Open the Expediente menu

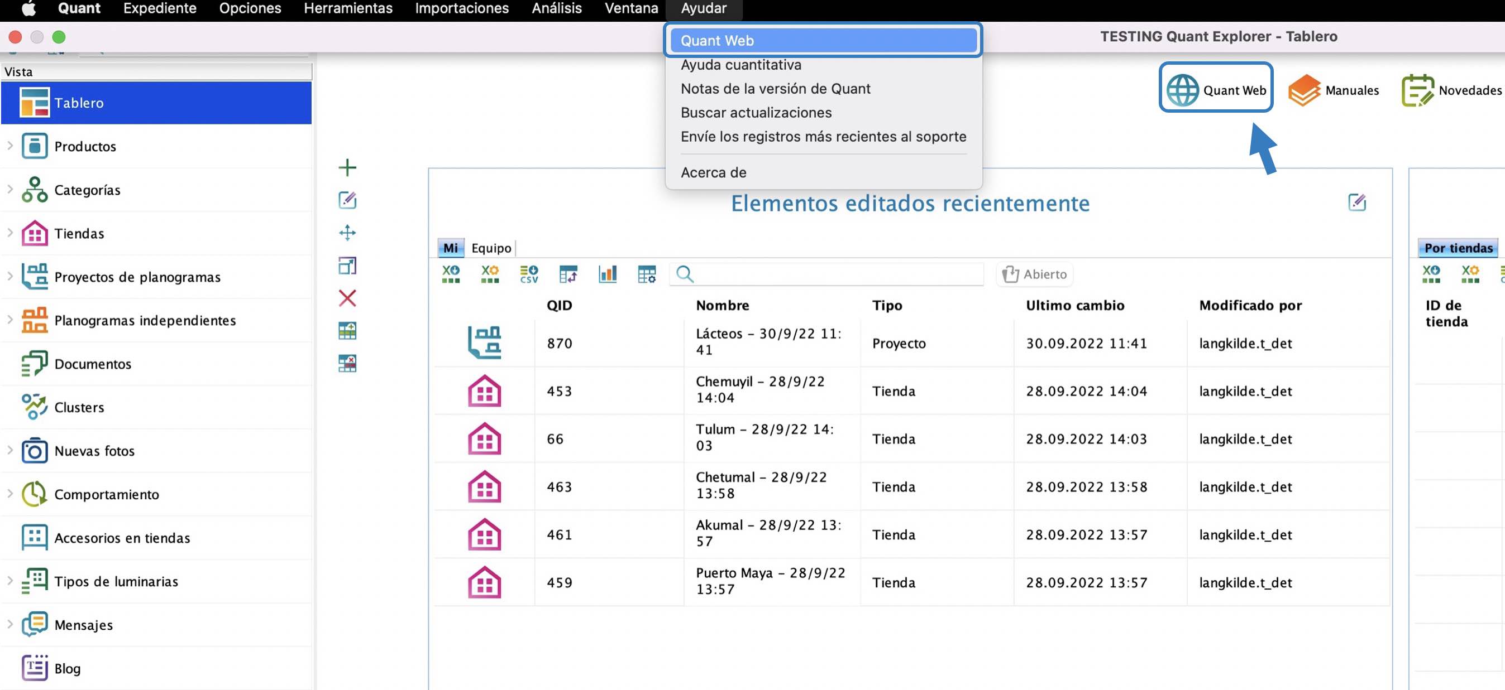pos(160,8)
